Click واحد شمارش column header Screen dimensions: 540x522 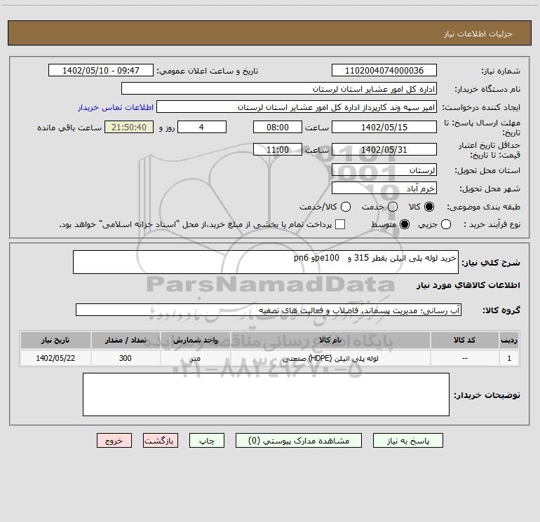click(195, 340)
